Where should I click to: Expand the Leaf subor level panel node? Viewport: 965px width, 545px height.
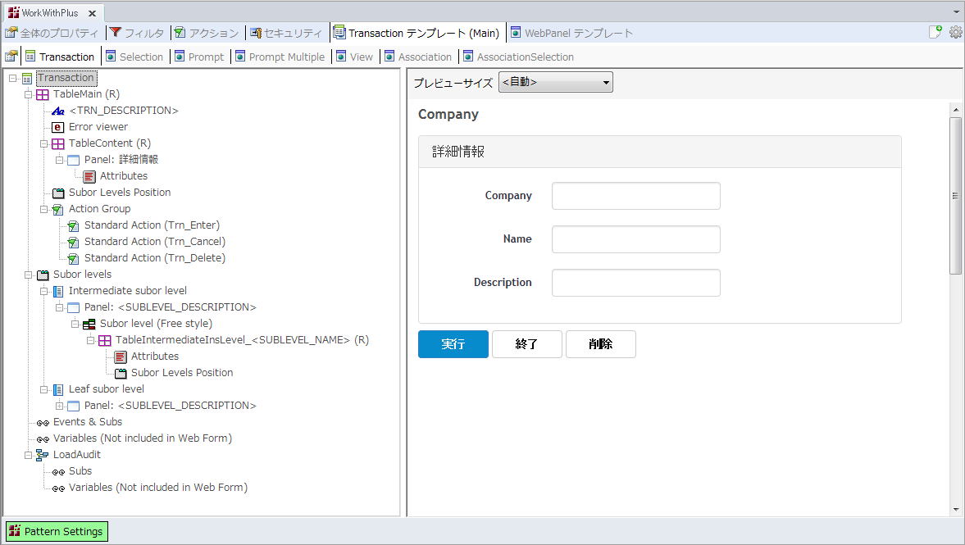pyautogui.click(x=59, y=406)
